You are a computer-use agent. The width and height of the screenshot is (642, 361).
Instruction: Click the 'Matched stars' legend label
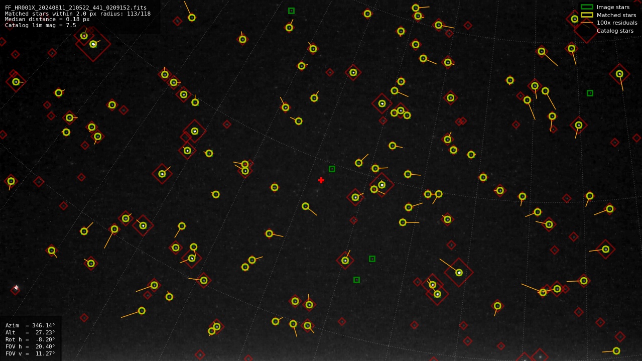(x=616, y=15)
